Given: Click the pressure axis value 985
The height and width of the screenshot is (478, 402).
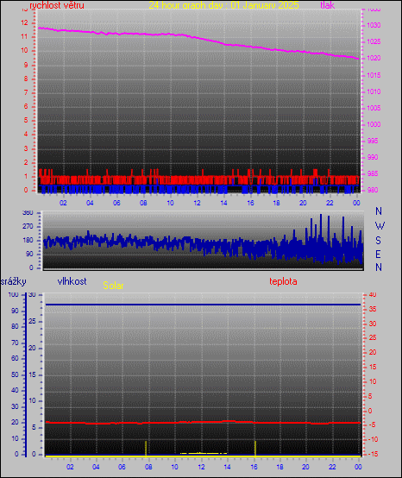Looking at the screenshot, I should tap(373, 173).
